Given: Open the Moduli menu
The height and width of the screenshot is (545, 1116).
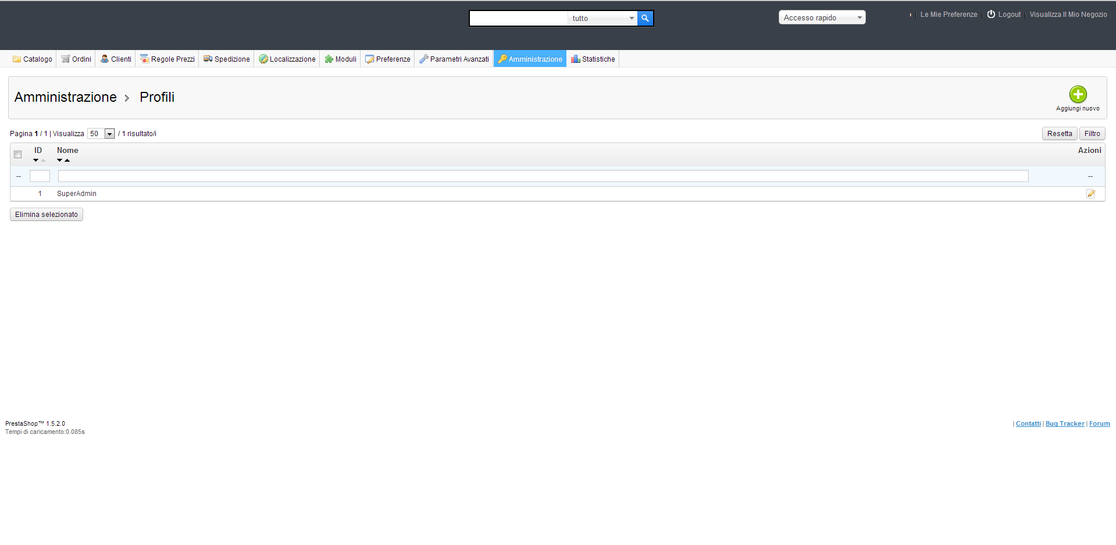Looking at the screenshot, I should [x=340, y=59].
